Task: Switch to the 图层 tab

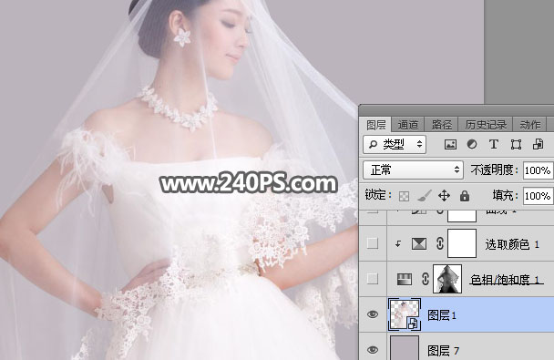Action: 376,125
